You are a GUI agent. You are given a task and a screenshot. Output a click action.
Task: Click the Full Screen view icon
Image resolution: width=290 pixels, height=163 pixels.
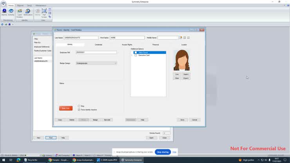(44, 13)
